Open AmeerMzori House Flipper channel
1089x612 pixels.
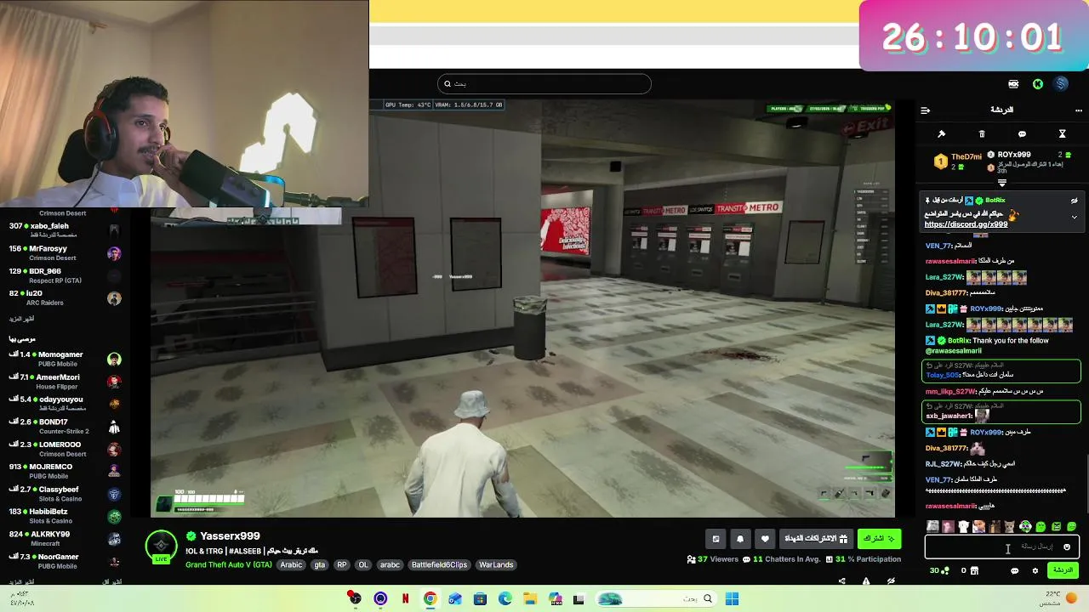point(65,382)
